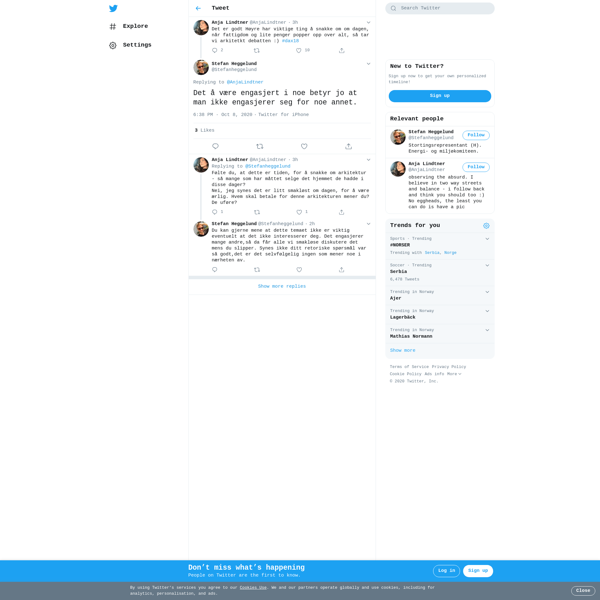The image size is (600, 600).
Task: Retweet Stefan's main tweet
Action: 260,146
